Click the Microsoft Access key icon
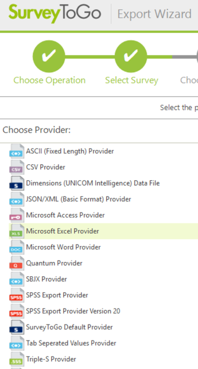Image resolution: width=198 pixels, height=369 pixels. (16, 215)
